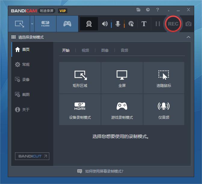Screen dimensions: 202x184
Task: Open 常规 general settings in sidebar
Action: tap(32, 64)
